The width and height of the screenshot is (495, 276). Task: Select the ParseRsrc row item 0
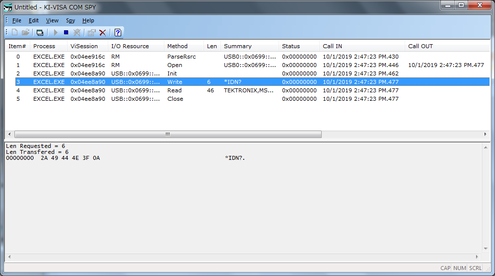pos(199,57)
